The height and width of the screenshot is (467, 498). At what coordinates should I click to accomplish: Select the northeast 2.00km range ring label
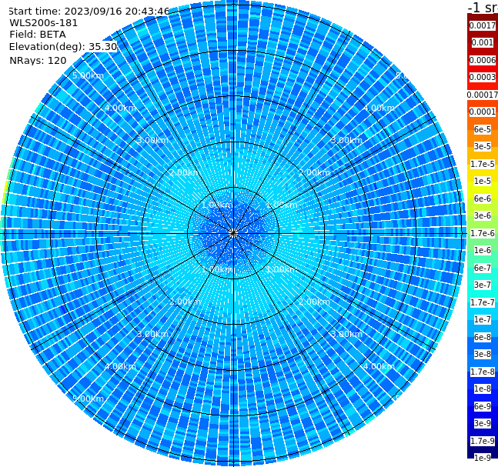click(x=314, y=172)
